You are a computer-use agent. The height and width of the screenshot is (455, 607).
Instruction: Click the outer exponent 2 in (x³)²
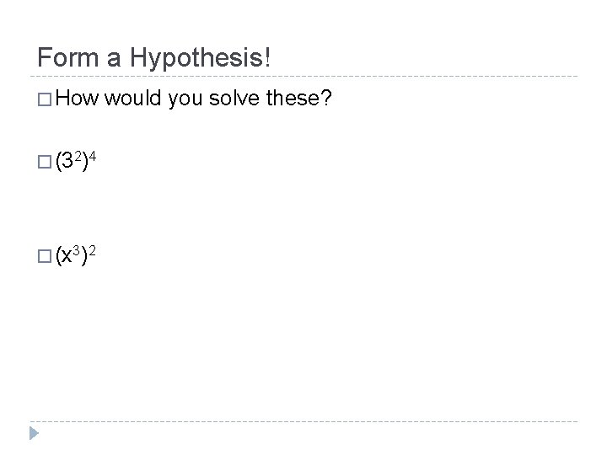tap(92, 246)
